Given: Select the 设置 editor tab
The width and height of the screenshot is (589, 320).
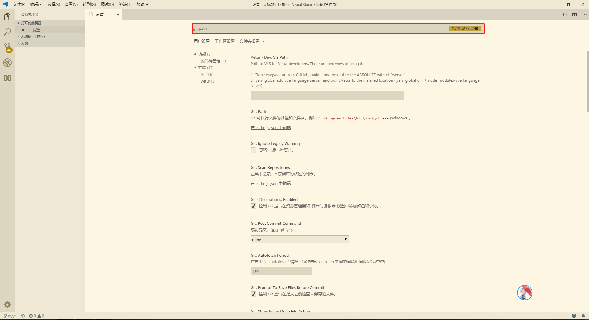Looking at the screenshot, I should click(x=103, y=14).
